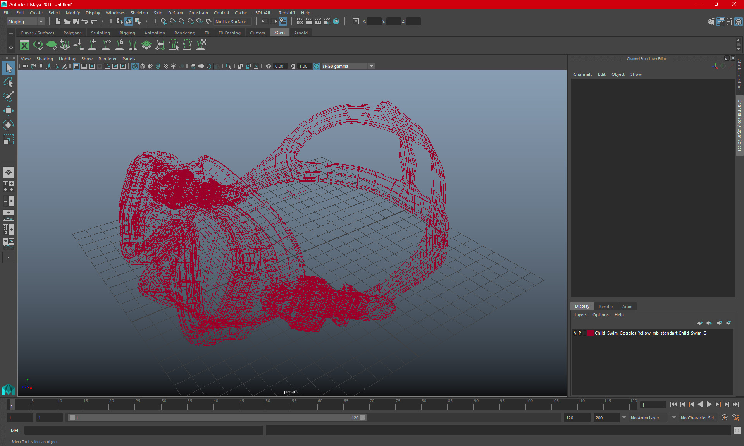Screen dimensions: 744x446
Task: Toggle color management ON button
Action: tap(317, 66)
